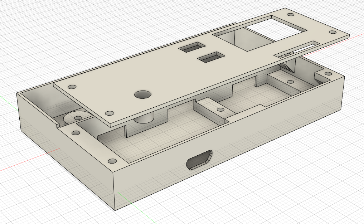This screenshot has width=364, height=224.
Task: Select the large round hole in the lid
Action: click(x=143, y=94)
